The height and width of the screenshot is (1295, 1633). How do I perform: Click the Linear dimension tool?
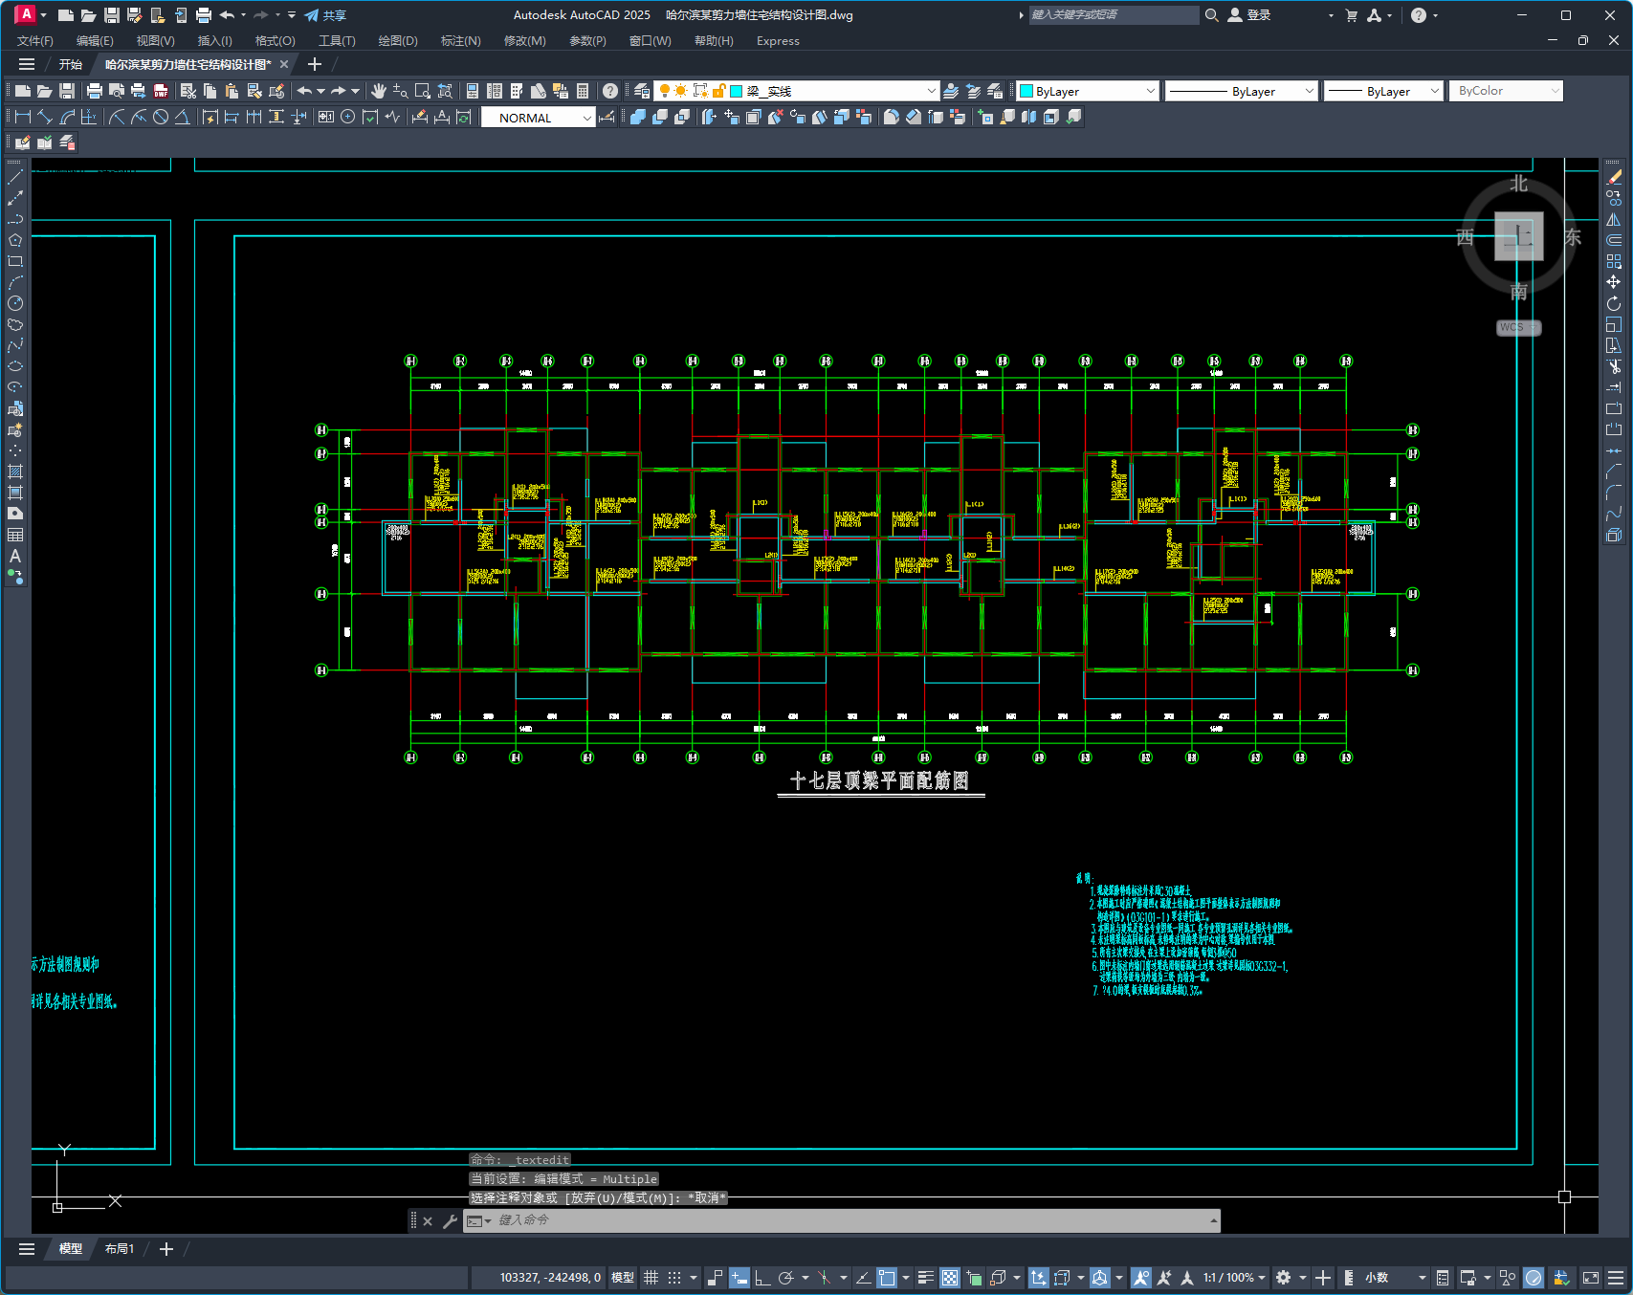click(23, 117)
